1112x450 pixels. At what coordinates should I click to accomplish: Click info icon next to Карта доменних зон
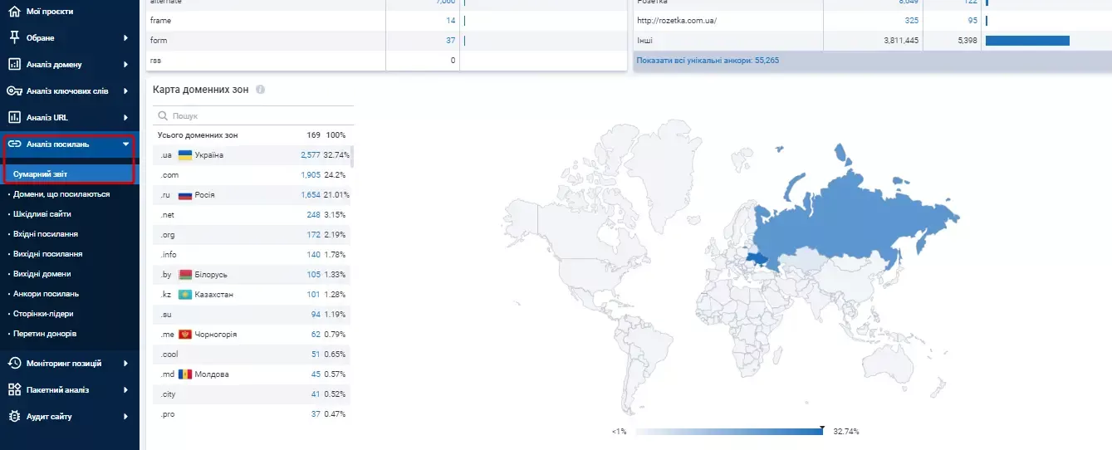(261, 90)
